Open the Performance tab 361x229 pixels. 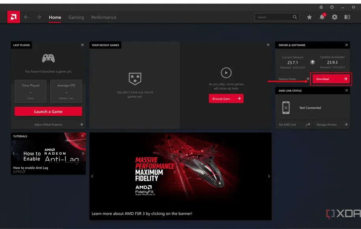[103, 17]
